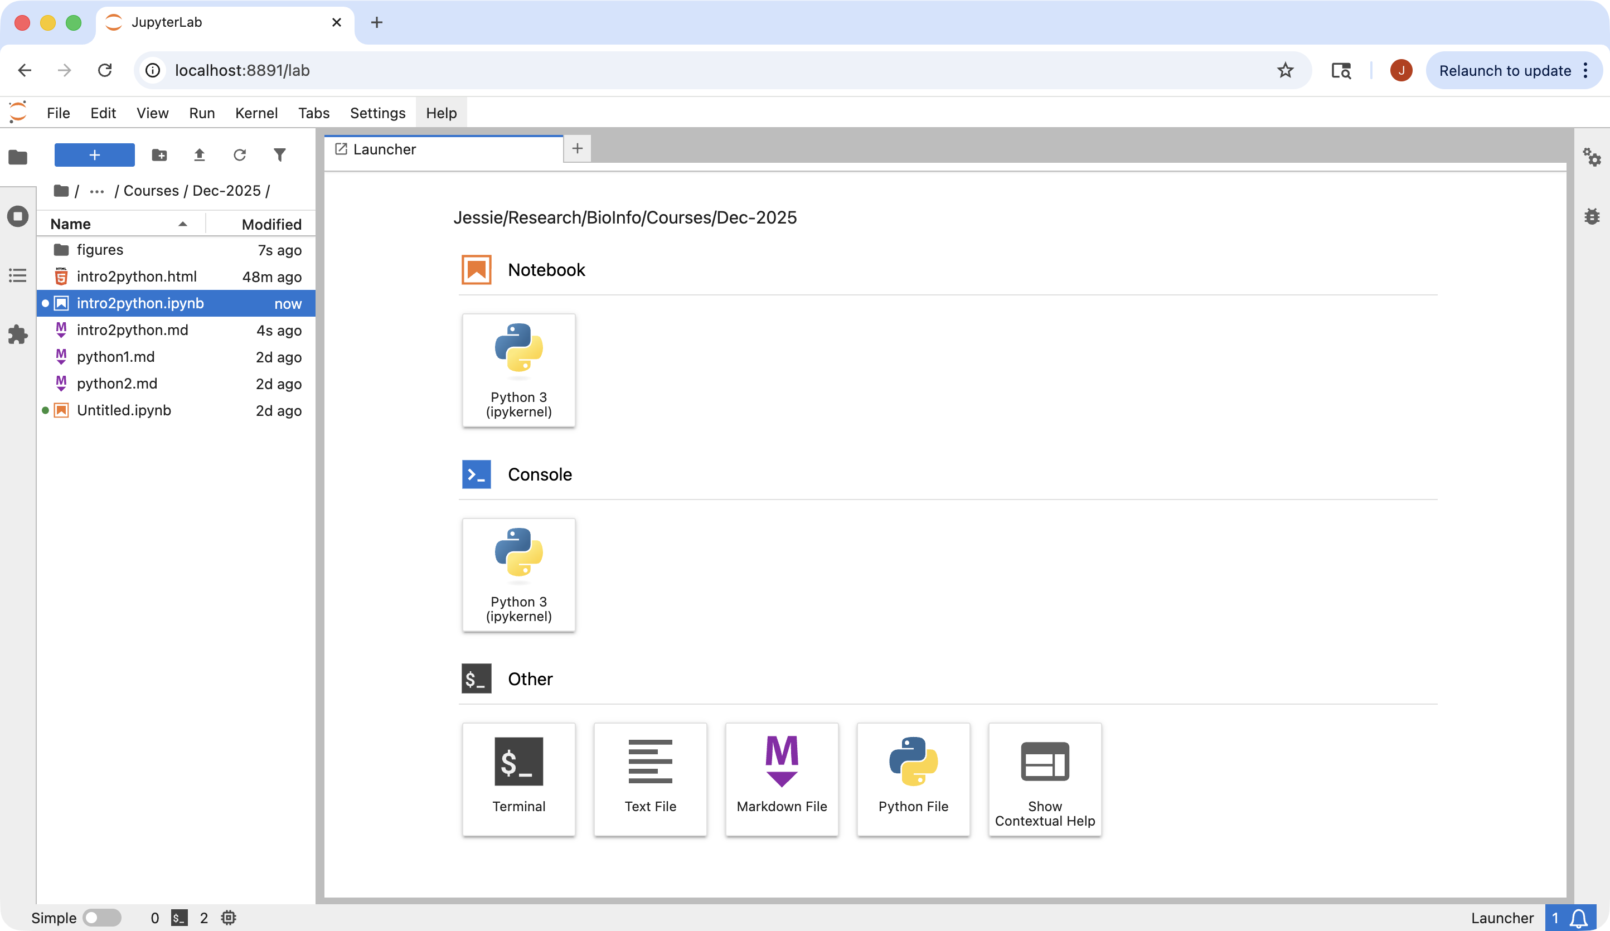Launch a Python 3 notebook

coord(518,370)
